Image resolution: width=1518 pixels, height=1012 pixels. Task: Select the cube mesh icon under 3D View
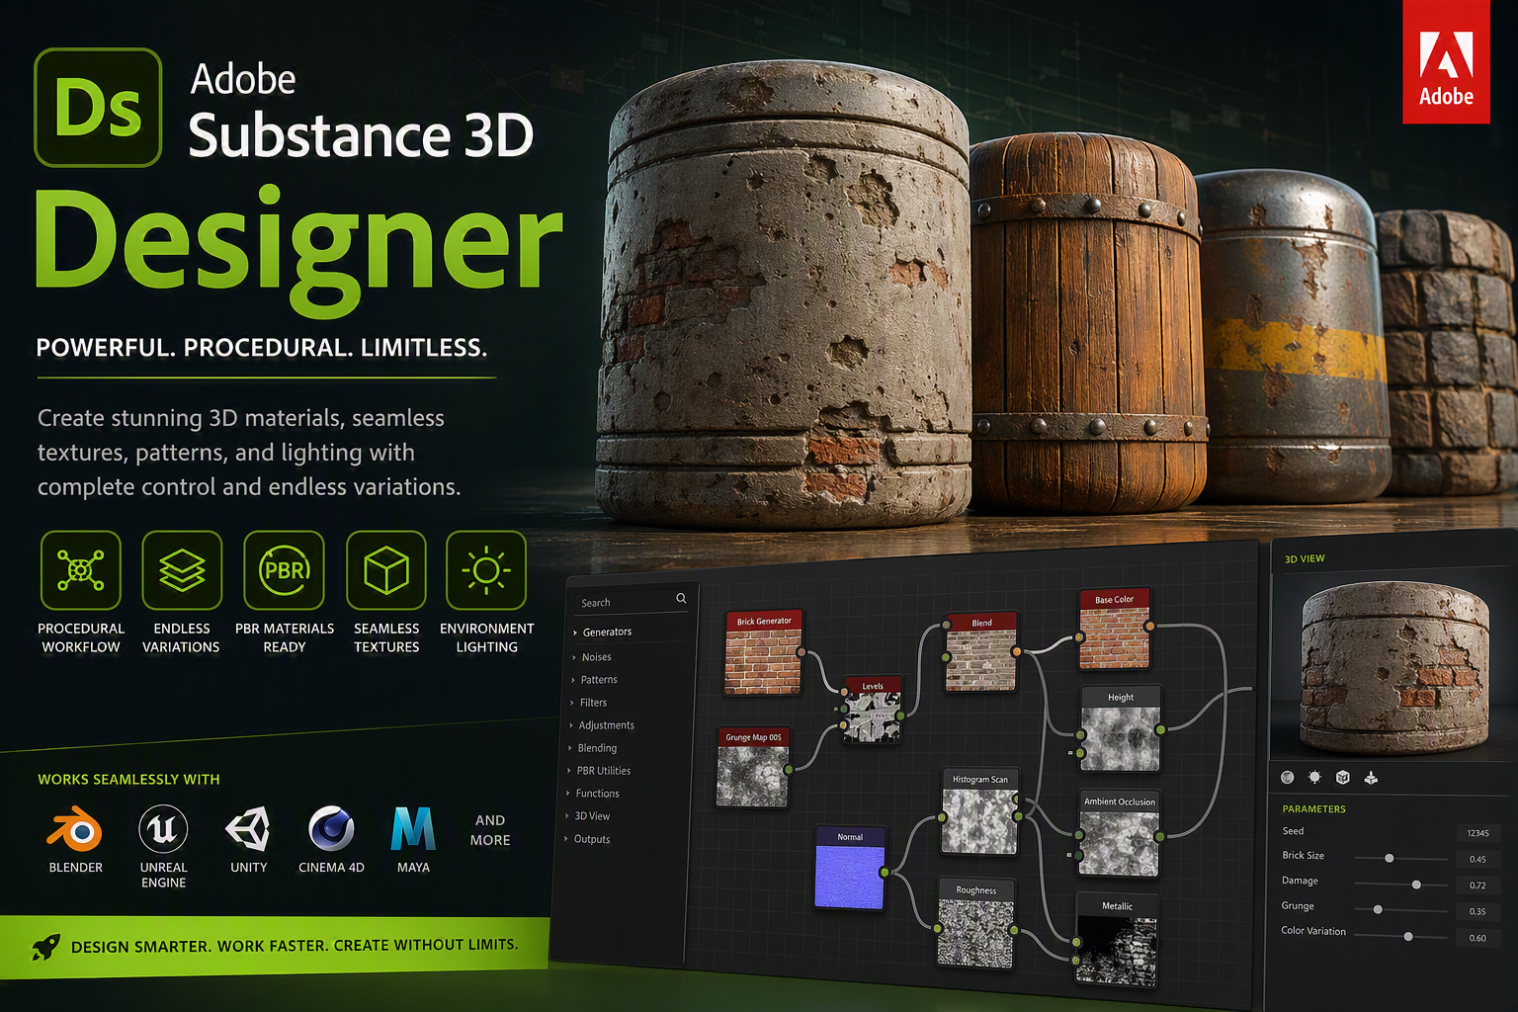pos(1342,778)
